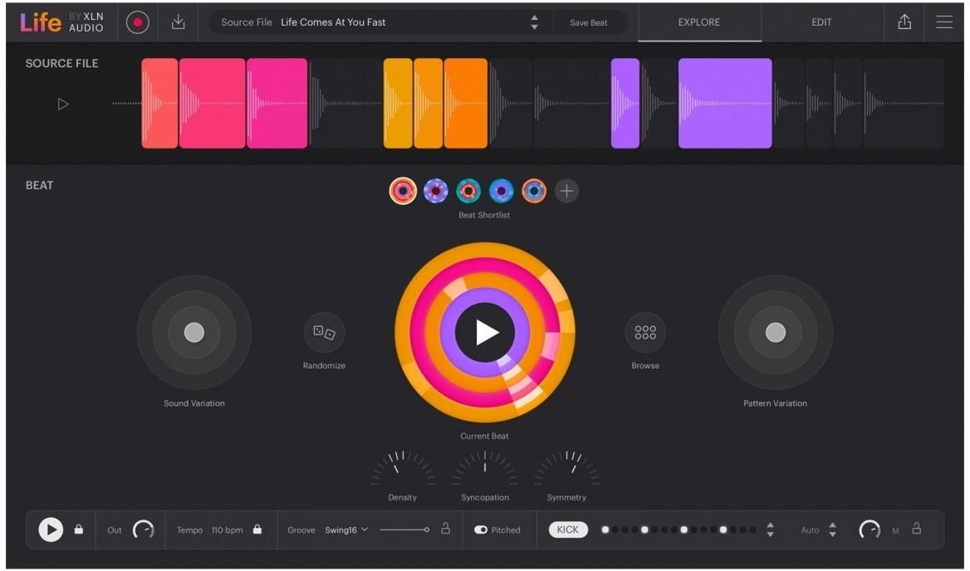
Task: Toggle the Tempo lock
Action: pyautogui.click(x=257, y=530)
